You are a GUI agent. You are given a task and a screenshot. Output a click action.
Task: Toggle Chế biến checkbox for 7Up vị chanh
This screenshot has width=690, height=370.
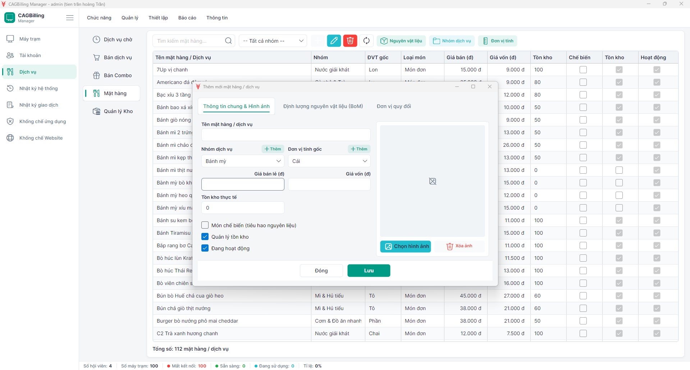pos(583,70)
